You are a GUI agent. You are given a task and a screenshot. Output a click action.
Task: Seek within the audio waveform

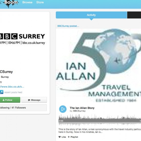click(100, 120)
